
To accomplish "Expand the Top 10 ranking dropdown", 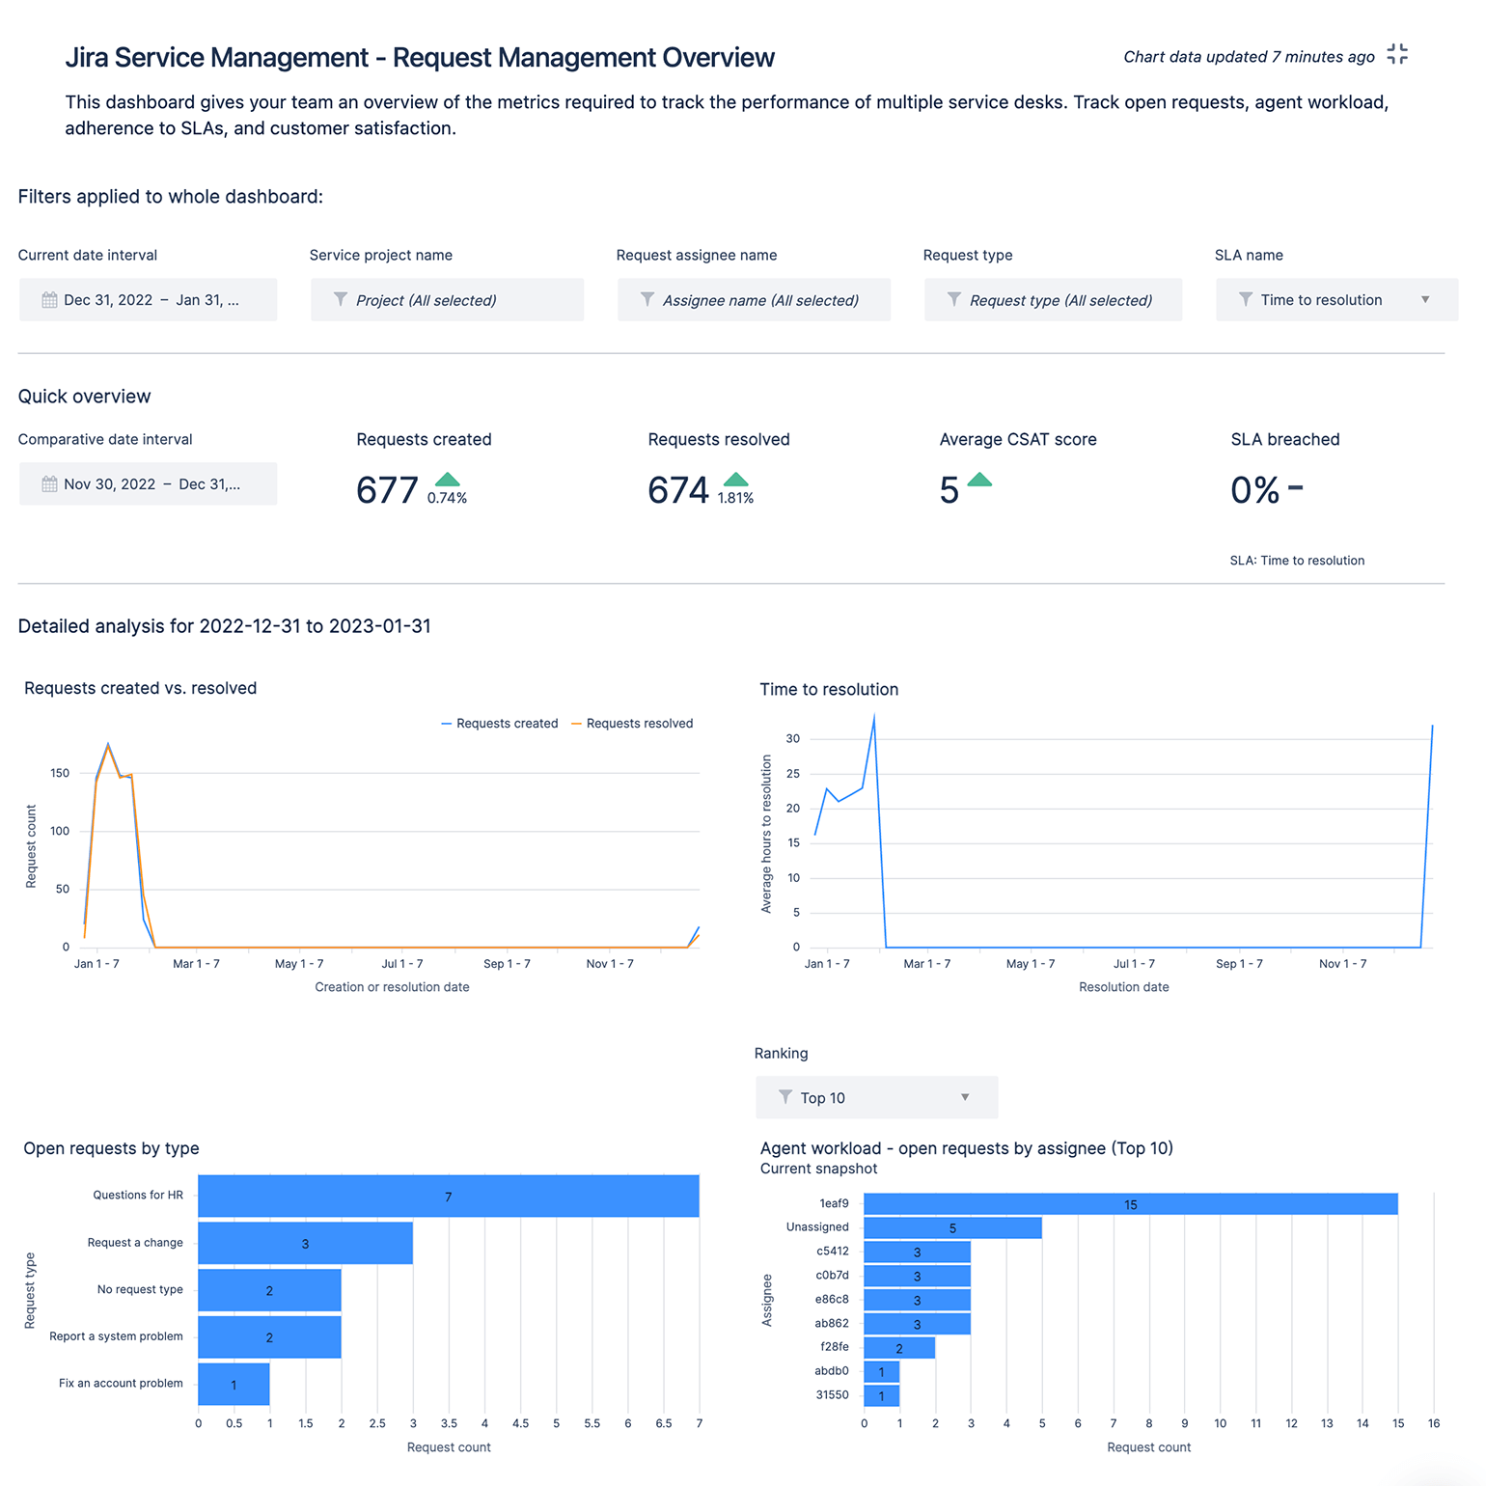I will pos(964,1097).
